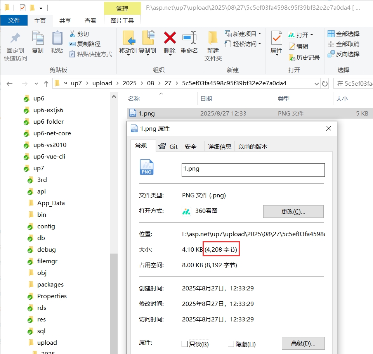373x354 pixels.
Task: Click the Copy (复制) ribbon icon
Action: (38, 38)
